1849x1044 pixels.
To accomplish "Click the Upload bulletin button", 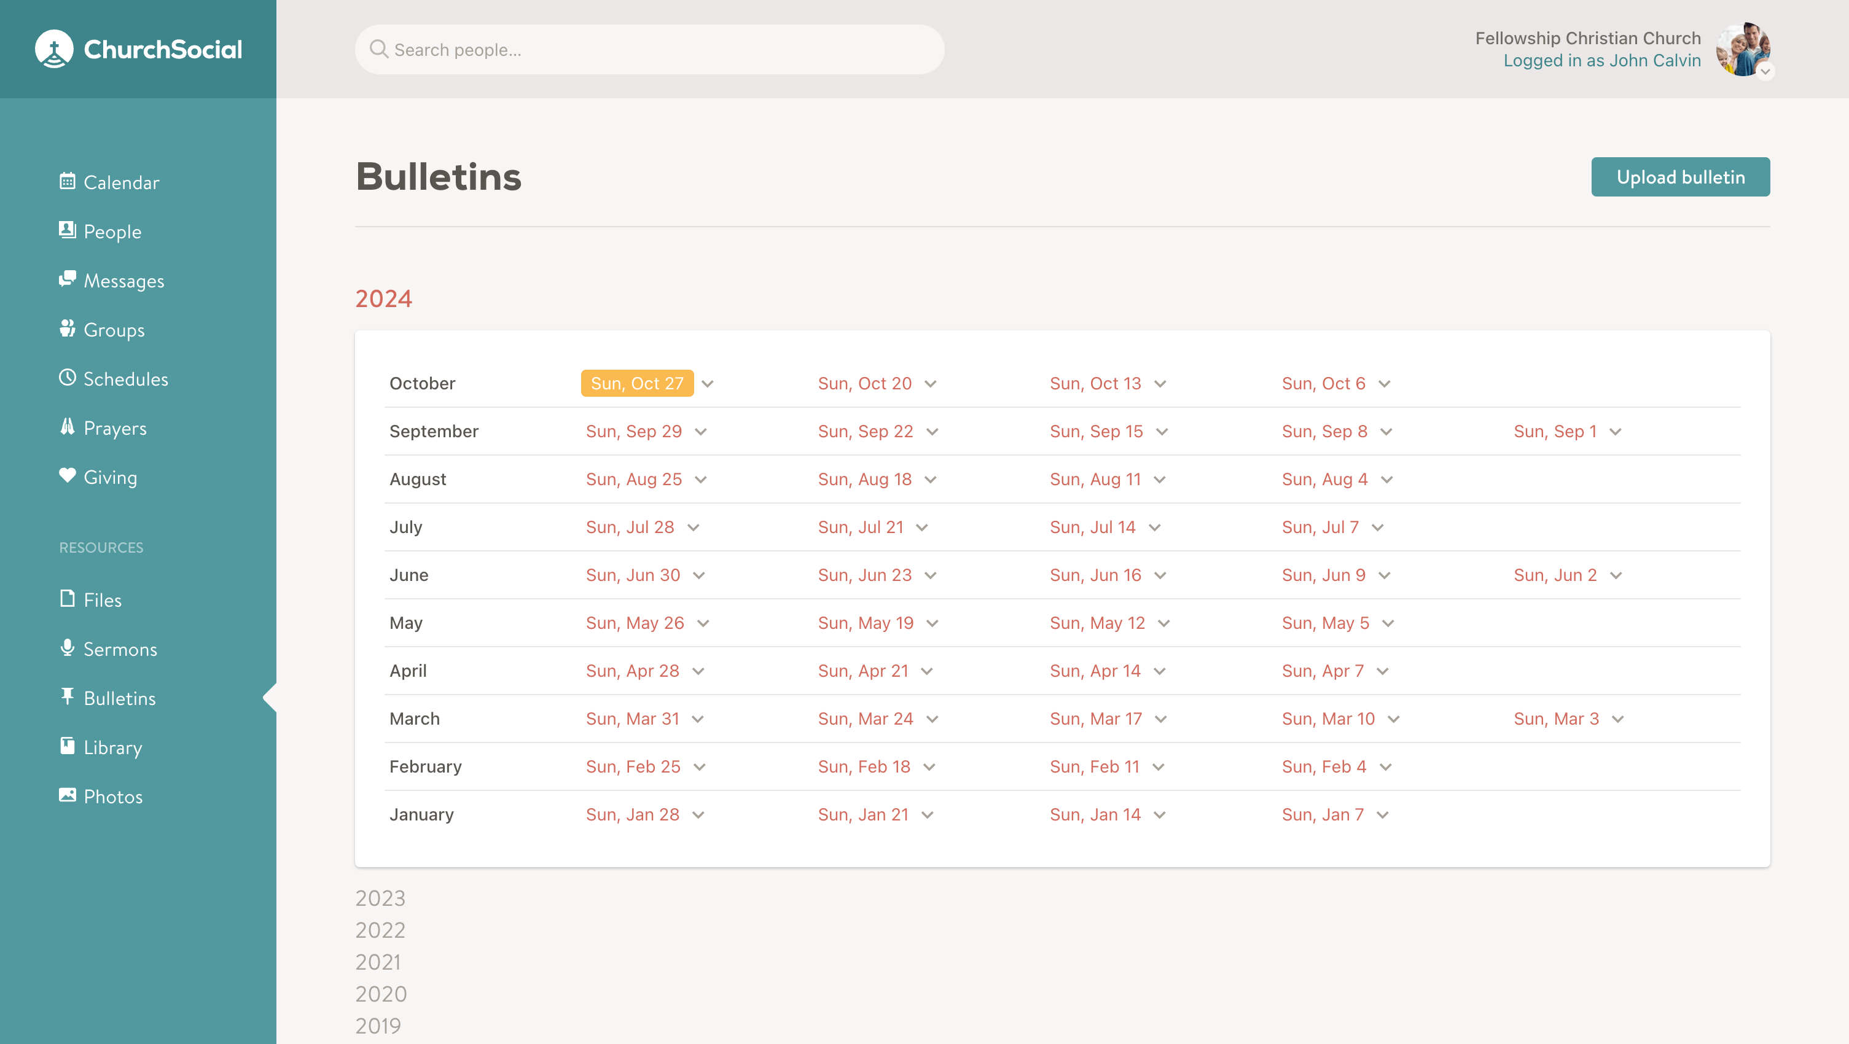I will click(1680, 176).
